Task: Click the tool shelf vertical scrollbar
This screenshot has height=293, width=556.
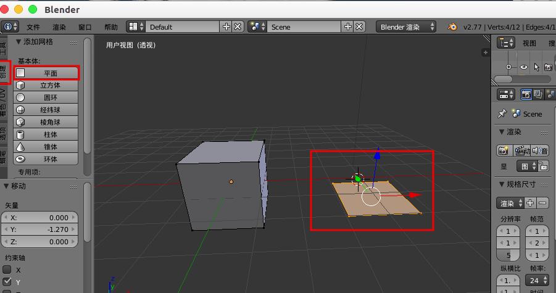Action: pos(87,96)
